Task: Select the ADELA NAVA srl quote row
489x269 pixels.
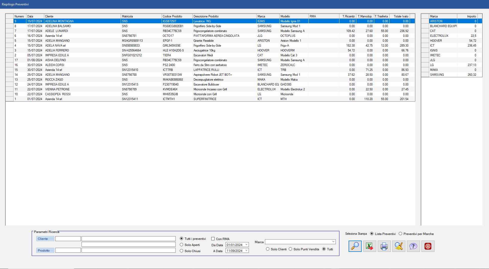Action: [55, 46]
